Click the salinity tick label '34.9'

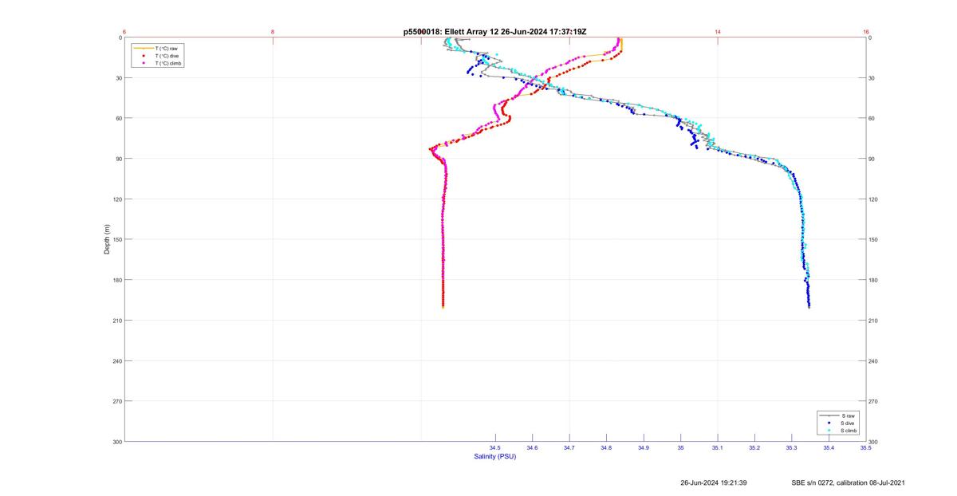click(x=644, y=448)
